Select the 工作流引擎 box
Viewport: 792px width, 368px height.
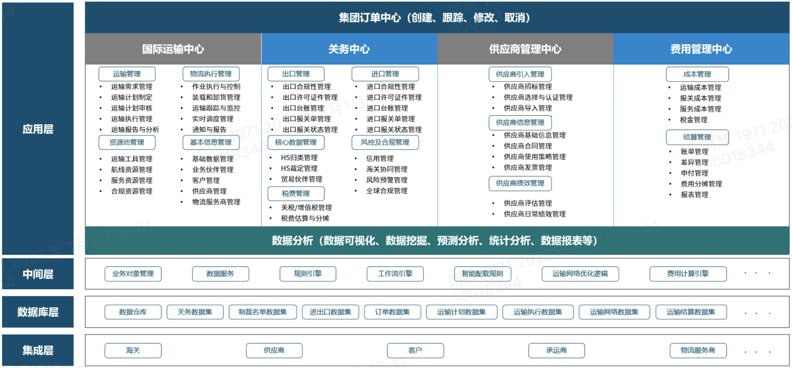pyautogui.click(x=395, y=274)
